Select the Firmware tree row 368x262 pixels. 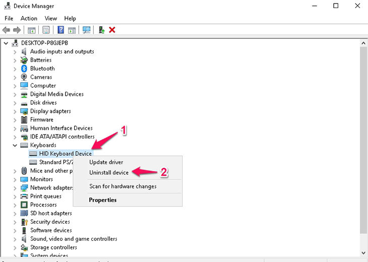coord(37,119)
